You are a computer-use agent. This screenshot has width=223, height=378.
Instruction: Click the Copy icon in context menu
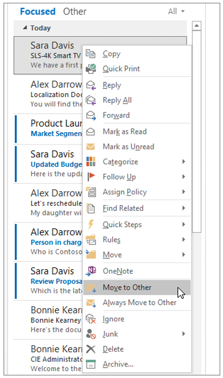91,54
